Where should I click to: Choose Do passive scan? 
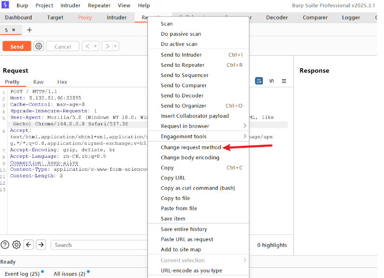coord(198,34)
